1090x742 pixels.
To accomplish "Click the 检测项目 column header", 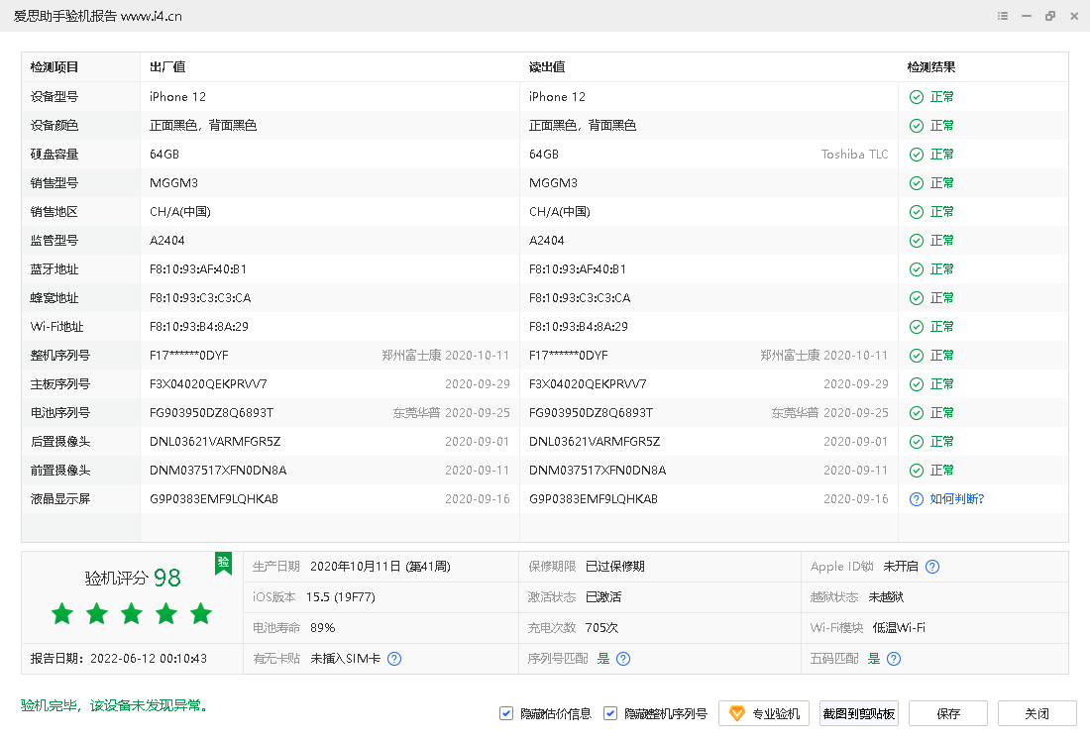I will coord(54,67).
